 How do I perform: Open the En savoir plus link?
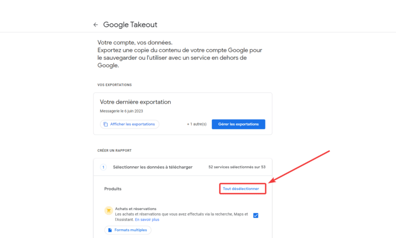(x=147, y=219)
